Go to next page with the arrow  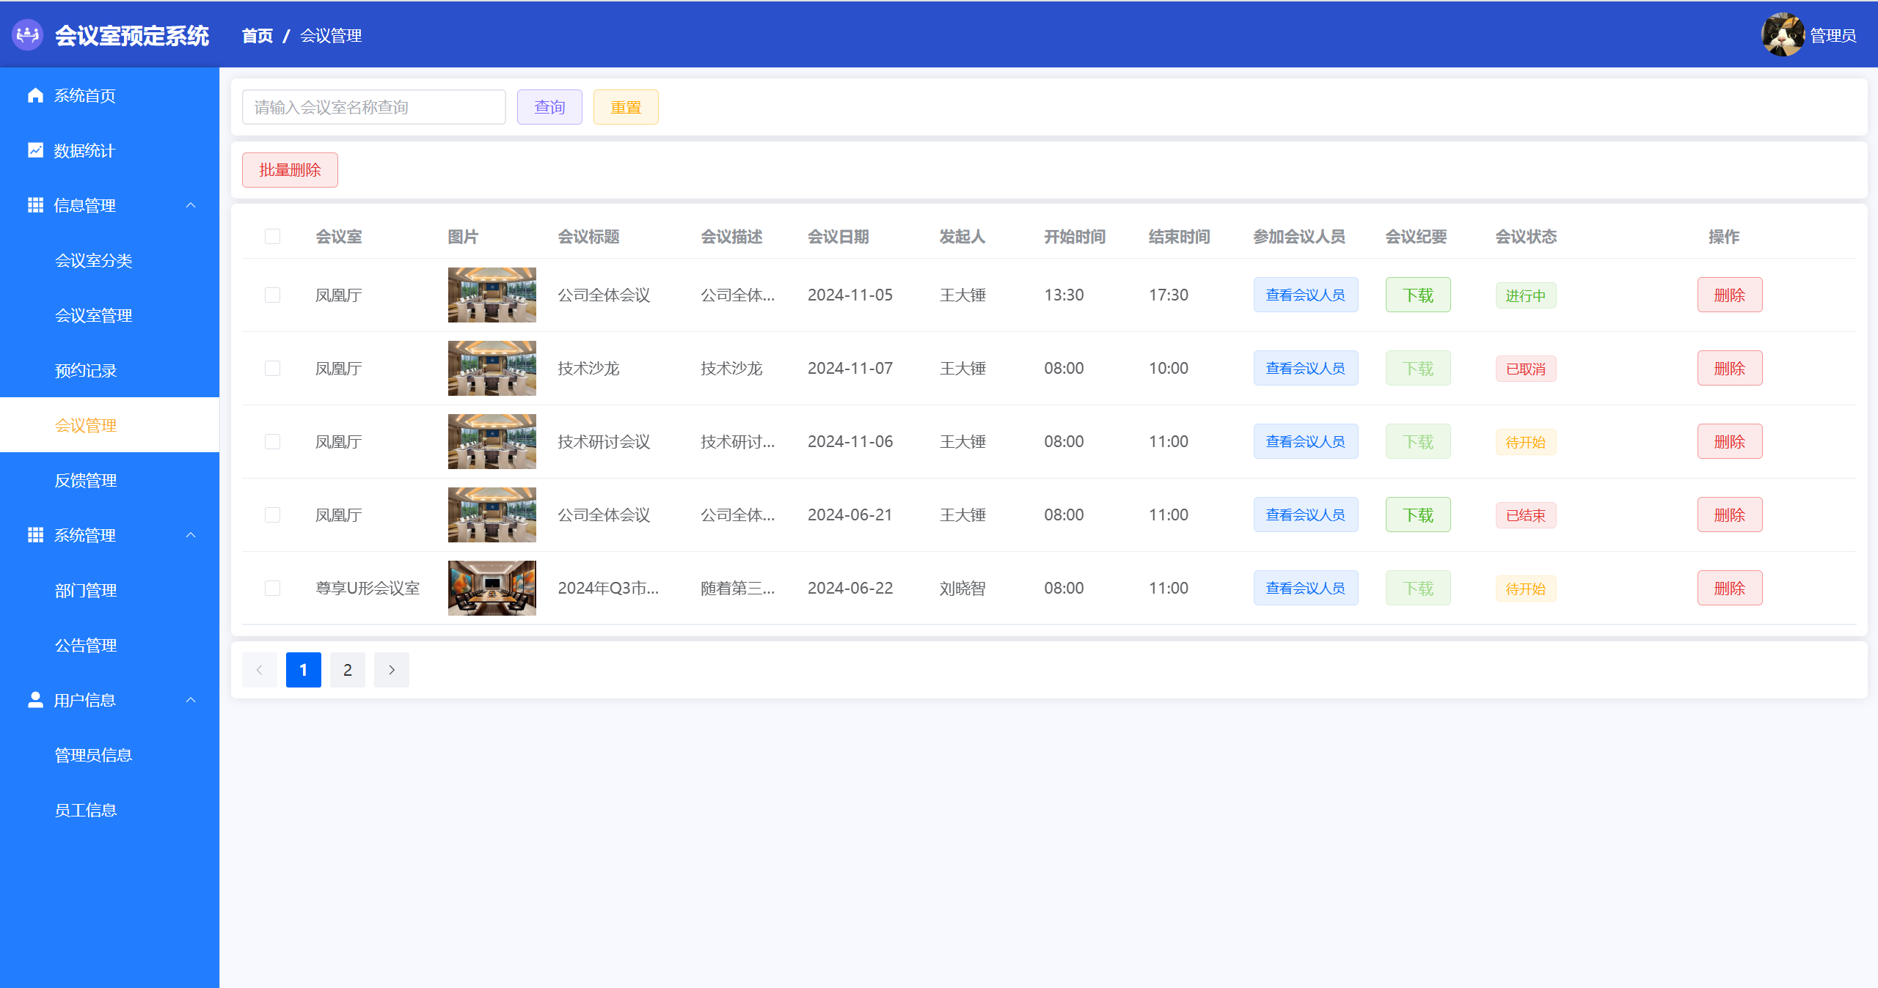coord(392,670)
